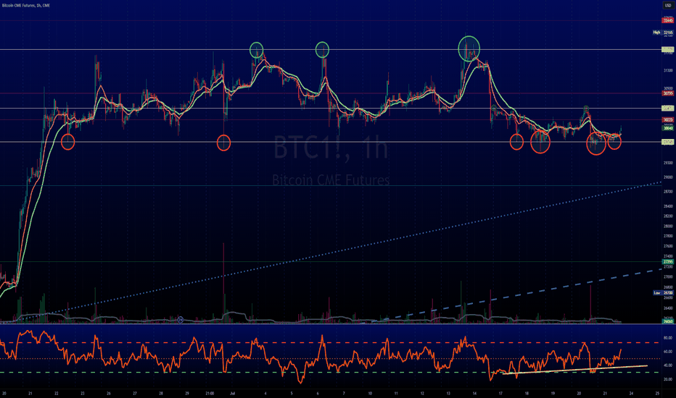676x398 pixels.
Task: Click the date 29 on the time axis
Action: (x=187, y=393)
